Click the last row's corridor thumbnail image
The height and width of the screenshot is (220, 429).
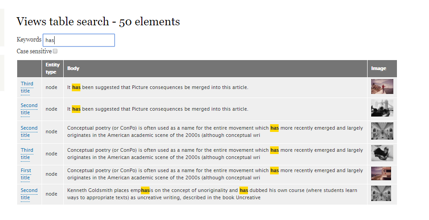coord(381,194)
